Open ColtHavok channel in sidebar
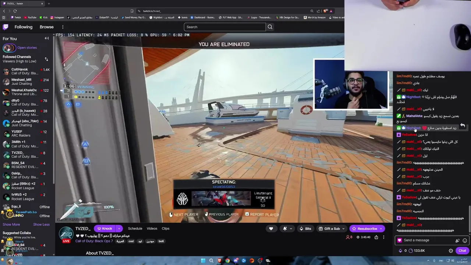471x265 pixels. tap(26, 71)
